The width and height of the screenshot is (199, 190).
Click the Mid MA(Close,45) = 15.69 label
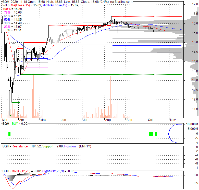tap(61, 5)
